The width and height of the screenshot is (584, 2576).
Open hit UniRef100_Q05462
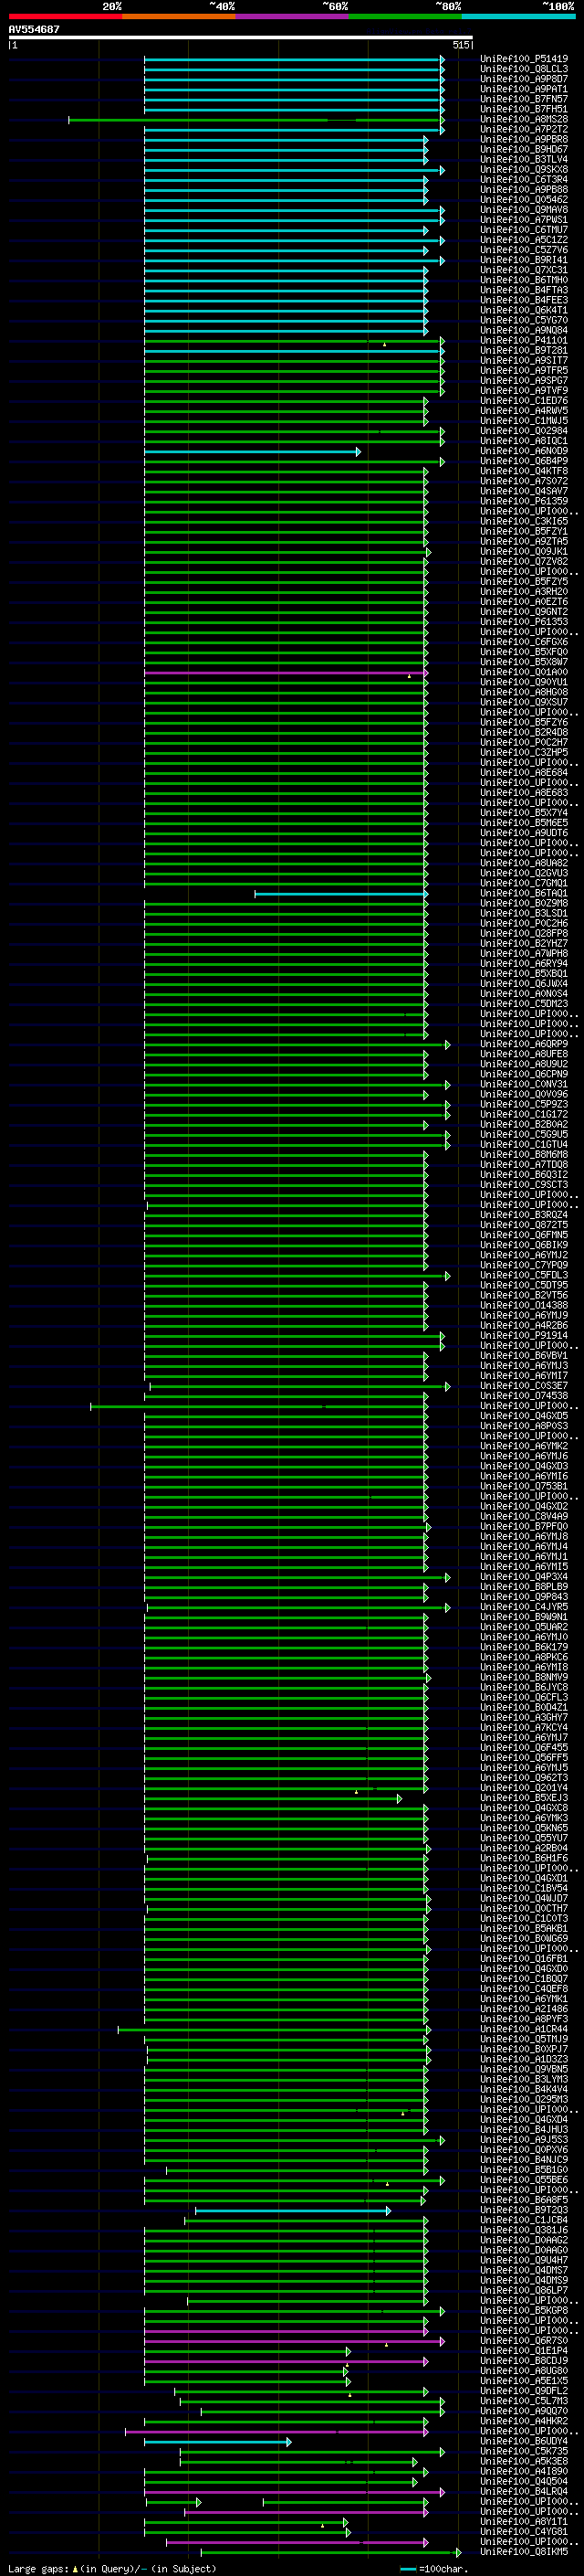524,200
